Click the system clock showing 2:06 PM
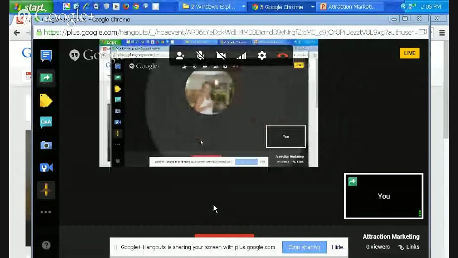 (x=431, y=7)
